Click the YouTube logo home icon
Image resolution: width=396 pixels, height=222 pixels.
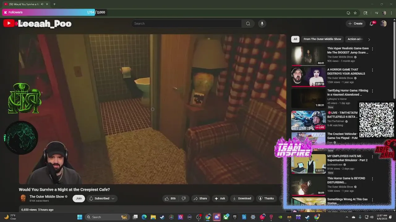point(9,23)
